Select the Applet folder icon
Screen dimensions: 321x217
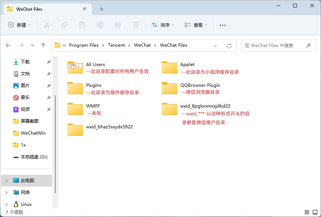tap(170, 68)
